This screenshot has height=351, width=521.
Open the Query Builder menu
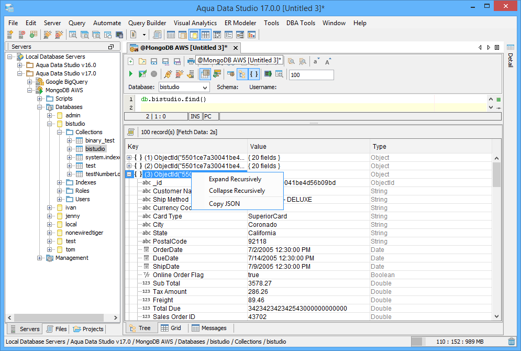click(147, 23)
